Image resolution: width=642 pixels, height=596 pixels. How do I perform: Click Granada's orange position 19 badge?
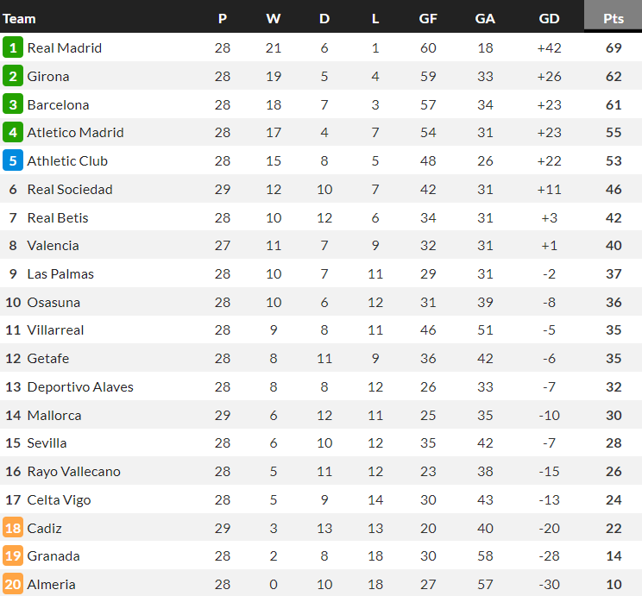pos(13,556)
